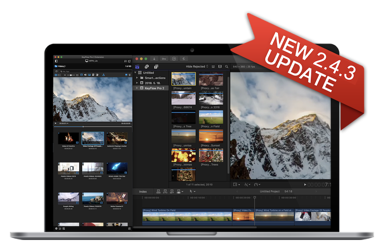This screenshot has width=384, height=242.
Task: Expand the 2018. 5. 18. event
Action: click(137, 83)
